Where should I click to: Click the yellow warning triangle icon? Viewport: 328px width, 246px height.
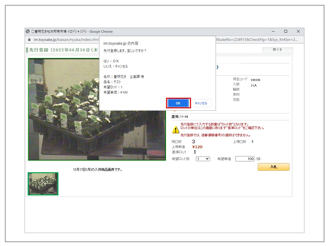[175, 130]
